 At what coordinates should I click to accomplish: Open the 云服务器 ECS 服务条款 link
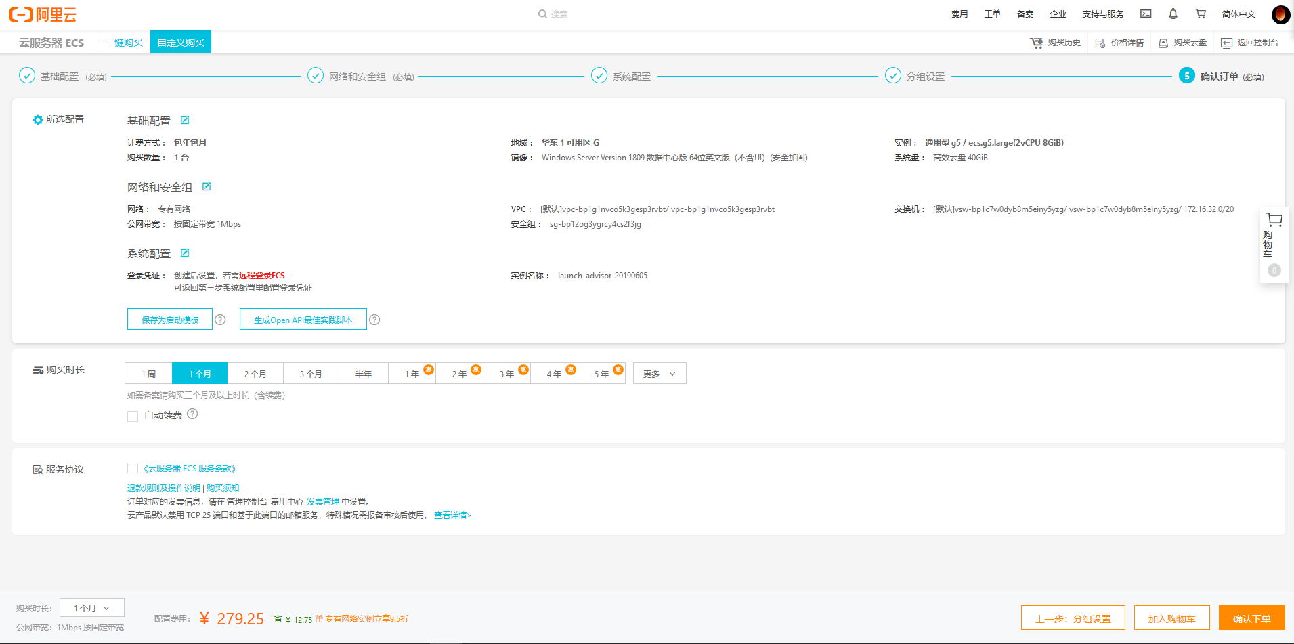tap(189, 468)
